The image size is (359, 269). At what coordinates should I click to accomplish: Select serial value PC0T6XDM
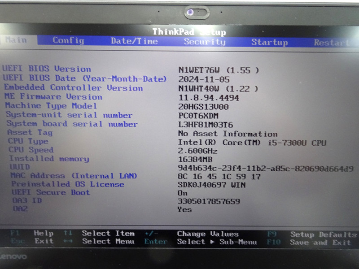pos(198,116)
